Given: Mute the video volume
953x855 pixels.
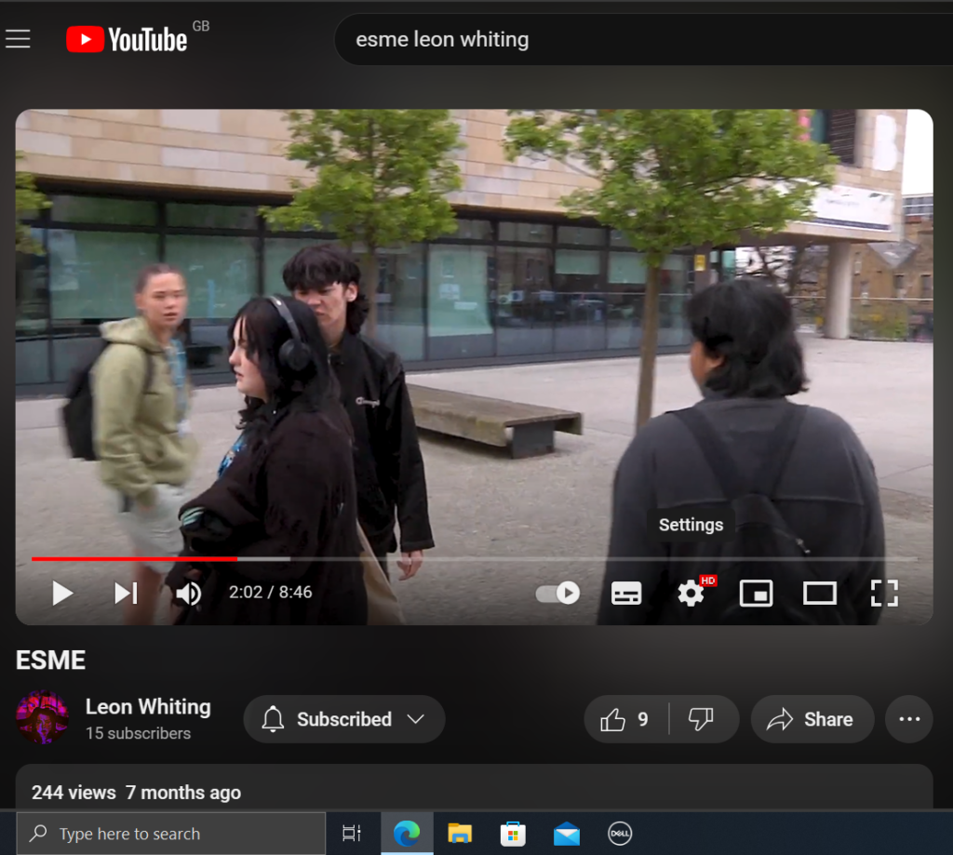Looking at the screenshot, I should pos(189,593).
